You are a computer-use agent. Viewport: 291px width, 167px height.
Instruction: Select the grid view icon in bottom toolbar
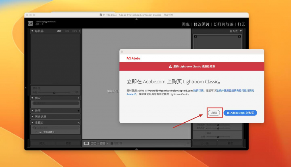point(86,143)
